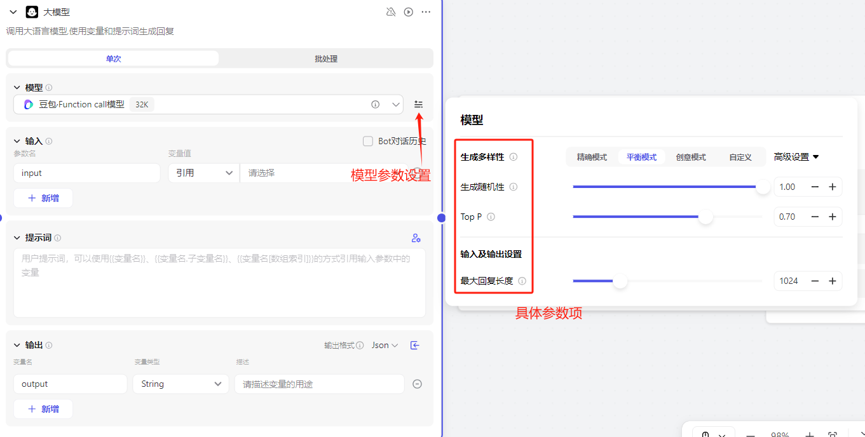The height and width of the screenshot is (437, 865).
Task: Collapse the 模型 section
Action: click(17, 88)
